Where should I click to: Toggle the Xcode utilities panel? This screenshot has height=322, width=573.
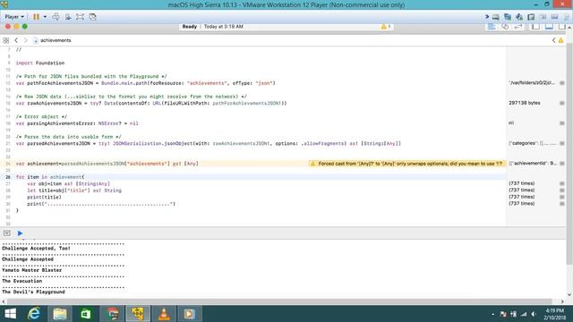(x=561, y=26)
